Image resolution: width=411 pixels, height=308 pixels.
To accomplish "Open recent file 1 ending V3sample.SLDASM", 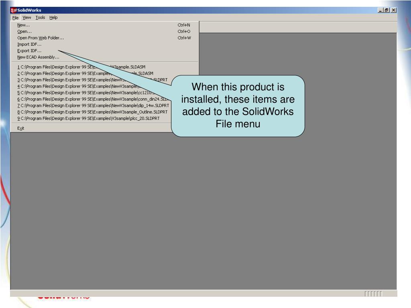I will pyautogui.click(x=105, y=67).
